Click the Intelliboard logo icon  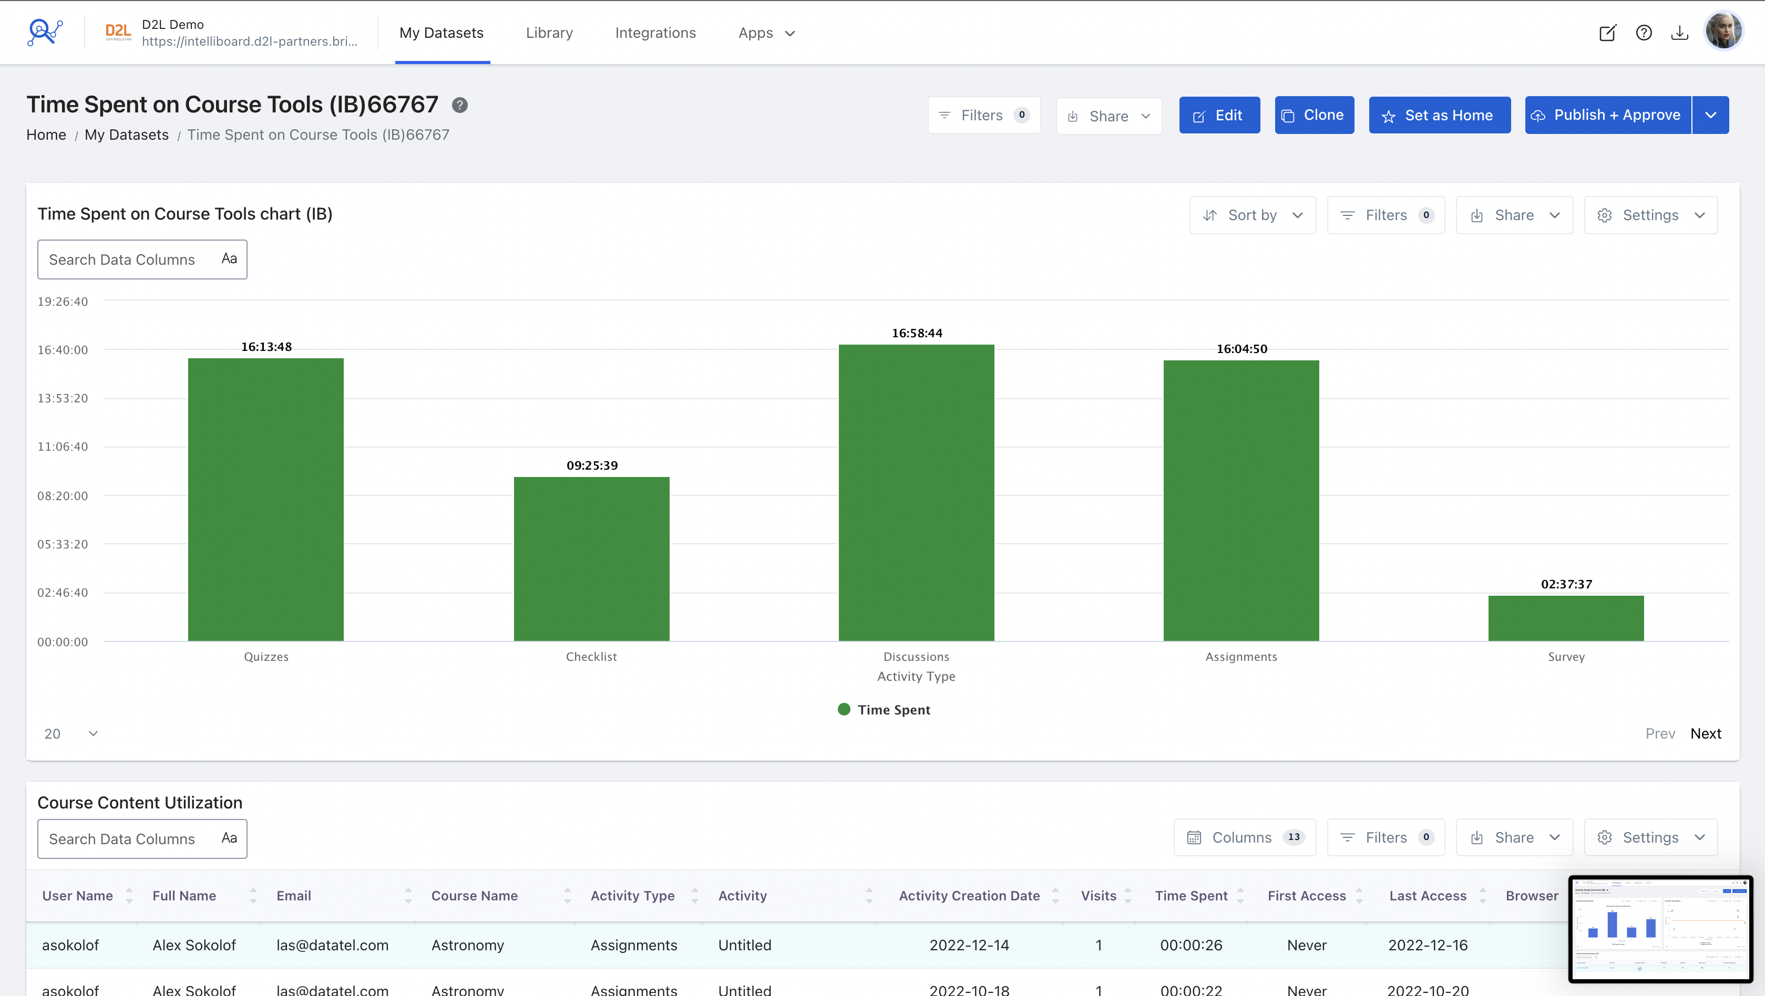pos(45,32)
